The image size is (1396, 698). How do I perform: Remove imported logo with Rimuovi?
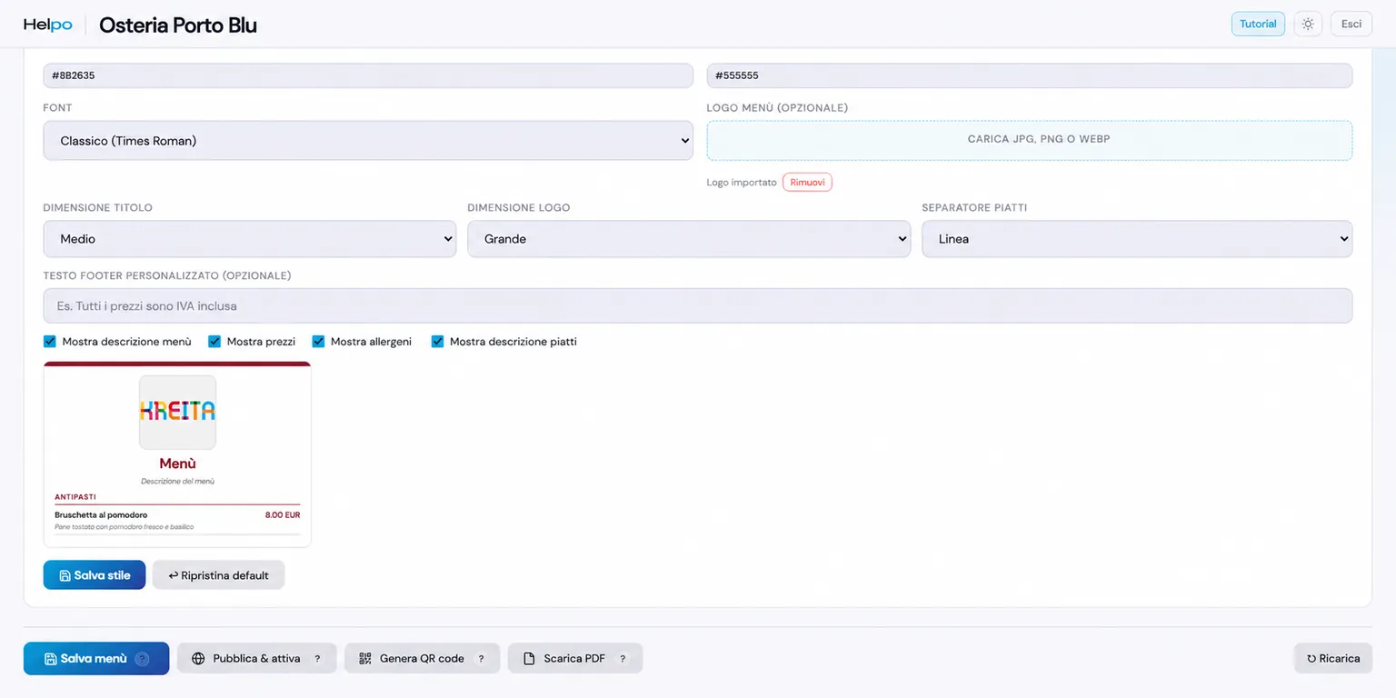807,183
